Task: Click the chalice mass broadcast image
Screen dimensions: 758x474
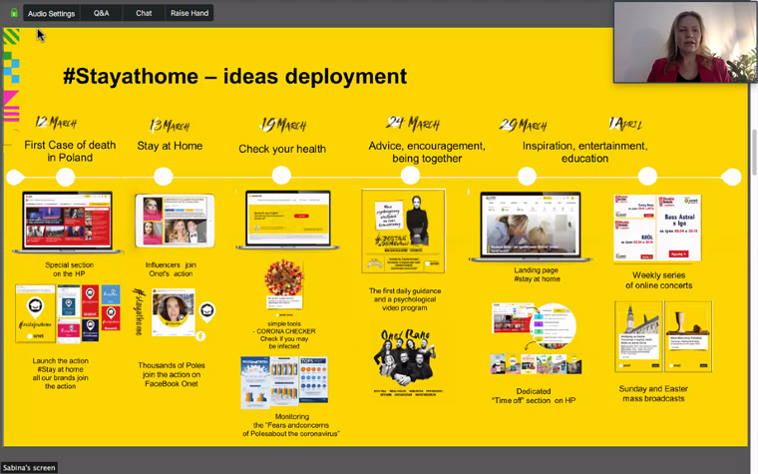Action: click(x=688, y=336)
